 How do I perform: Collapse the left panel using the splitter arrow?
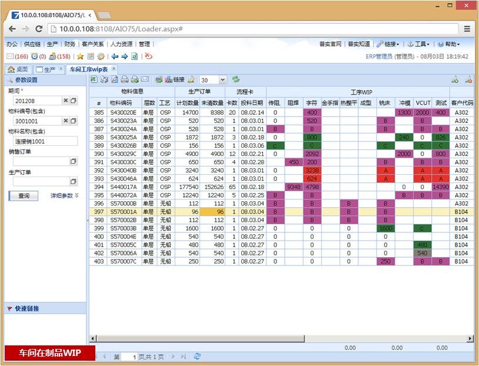pyautogui.click(x=88, y=220)
